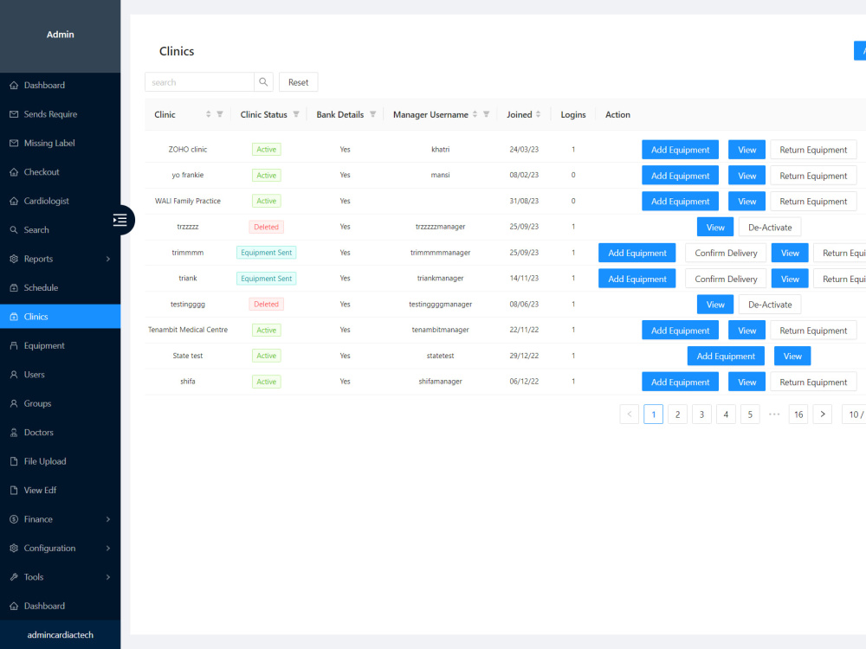View the ZOHO clinic
This screenshot has width=866, height=649.
746,150
